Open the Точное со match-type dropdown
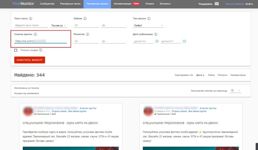 [x=59, y=26]
